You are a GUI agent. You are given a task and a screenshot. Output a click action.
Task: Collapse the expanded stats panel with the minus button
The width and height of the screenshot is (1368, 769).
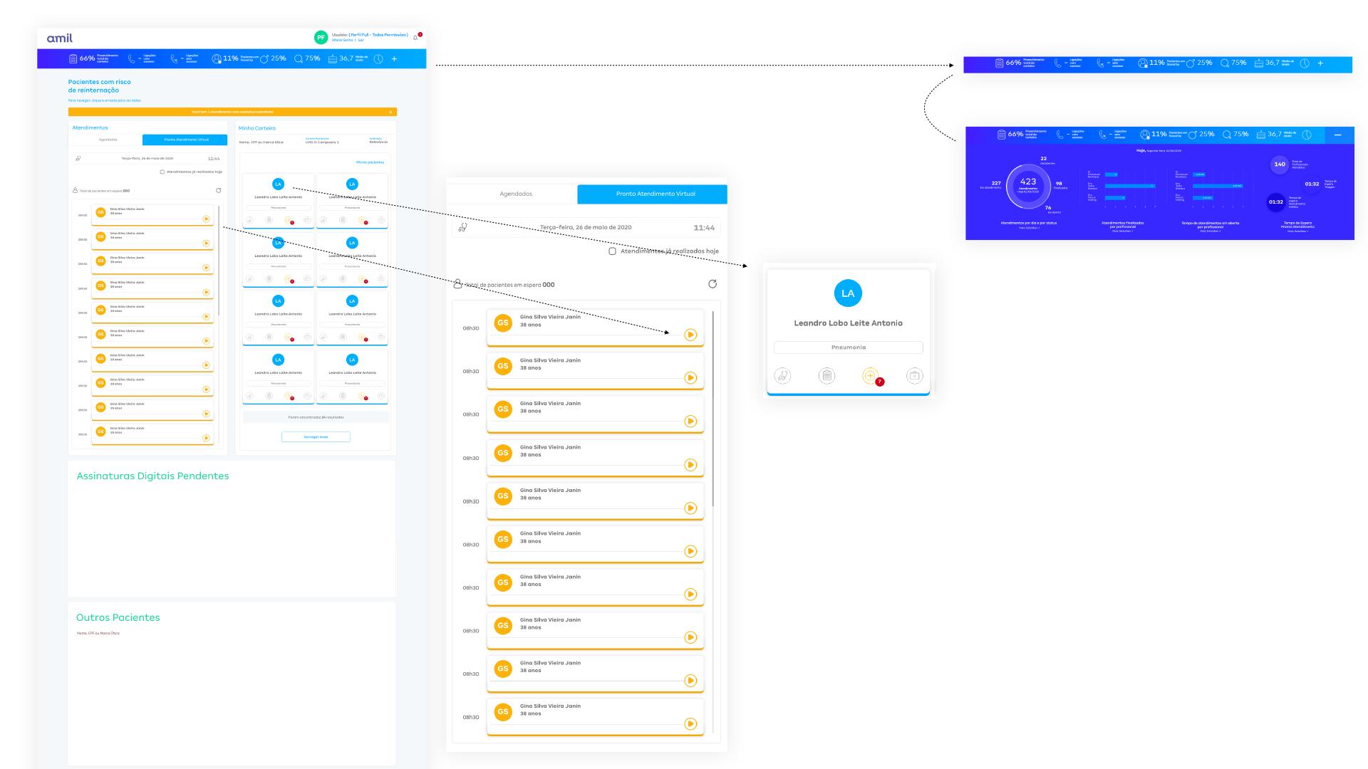[1337, 135]
